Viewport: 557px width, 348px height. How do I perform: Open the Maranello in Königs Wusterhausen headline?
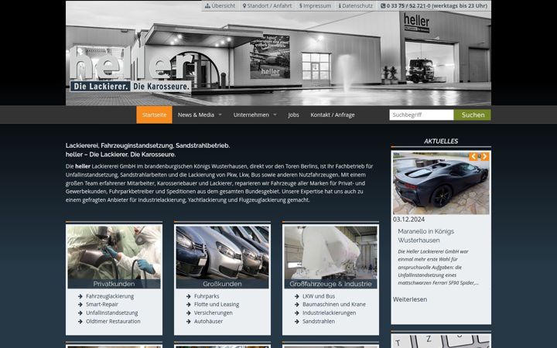click(426, 236)
